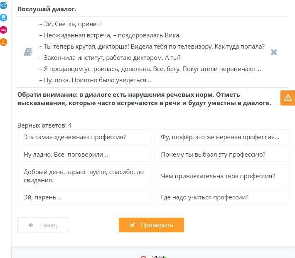Click the left arrow icon on «Назад»
Image resolution: width=295 pixels, height=258 pixels.
pyautogui.click(x=31, y=225)
